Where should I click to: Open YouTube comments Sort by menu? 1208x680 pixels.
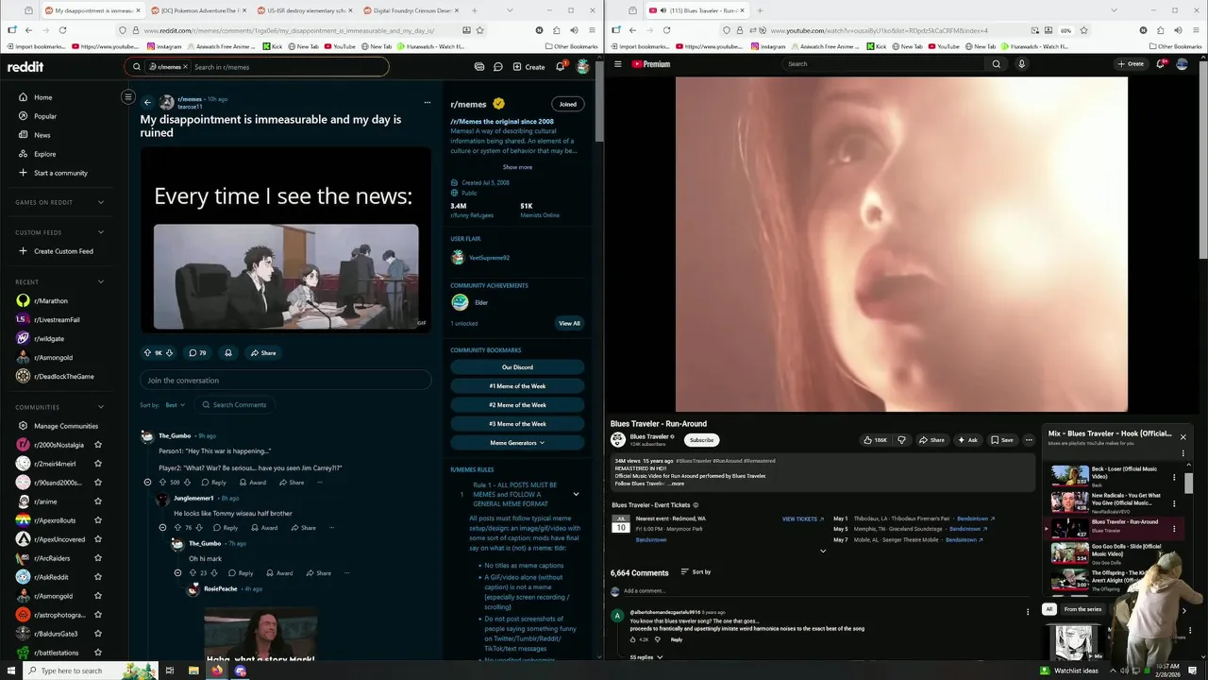pyautogui.click(x=696, y=572)
